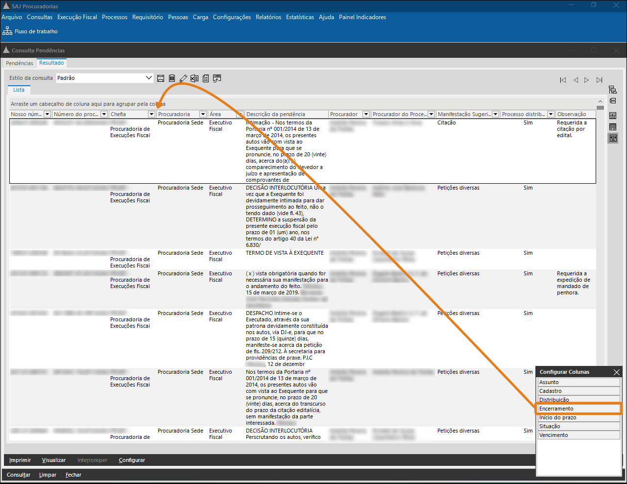Expand the Chefia column filter arrow
627x484 pixels.
point(151,114)
